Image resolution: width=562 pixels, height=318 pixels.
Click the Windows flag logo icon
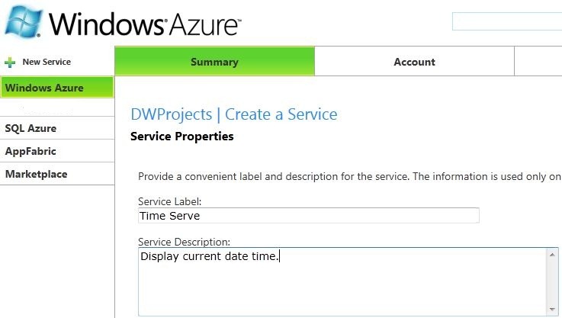point(24,21)
